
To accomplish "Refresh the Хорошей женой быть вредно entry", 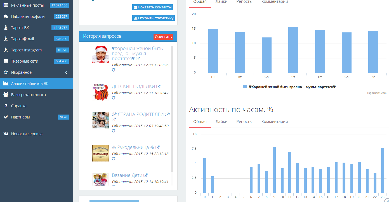I will (114, 70).
